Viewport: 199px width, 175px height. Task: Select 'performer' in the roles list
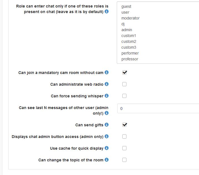click(x=130, y=53)
